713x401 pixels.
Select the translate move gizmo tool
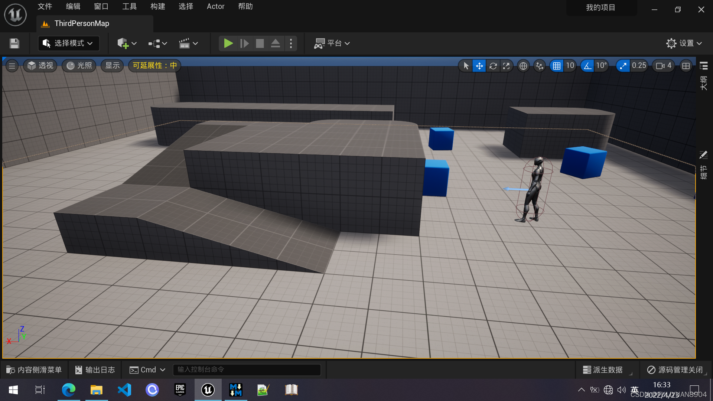coord(479,66)
